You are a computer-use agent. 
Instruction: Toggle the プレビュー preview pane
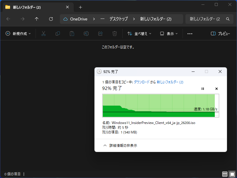pos(220,34)
